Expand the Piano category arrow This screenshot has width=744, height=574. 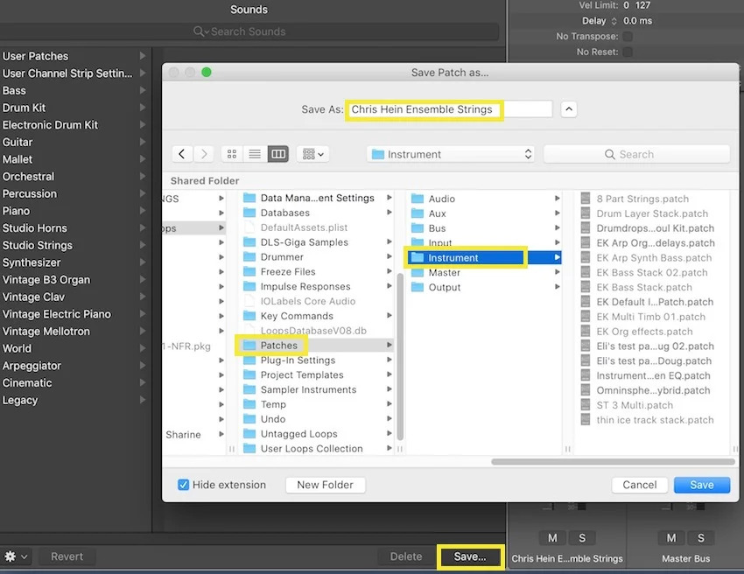[143, 211]
